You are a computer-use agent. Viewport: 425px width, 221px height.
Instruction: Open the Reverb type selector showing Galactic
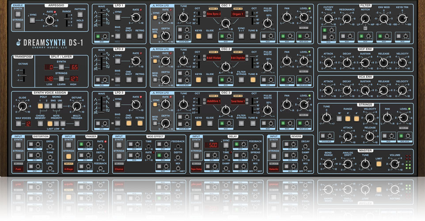(273, 169)
